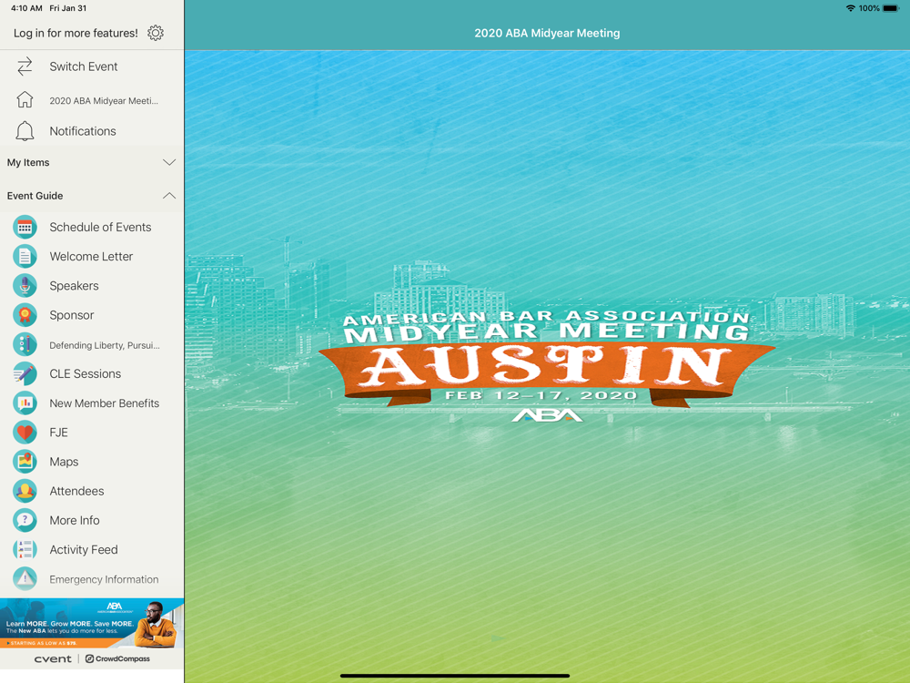The image size is (910, 683).
Task: Tap the Defending Liberty item icon
Action: tap(25, 344)
